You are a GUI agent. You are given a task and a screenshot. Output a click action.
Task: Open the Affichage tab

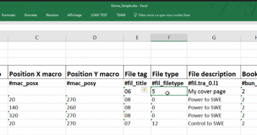[x=75, y=15]
